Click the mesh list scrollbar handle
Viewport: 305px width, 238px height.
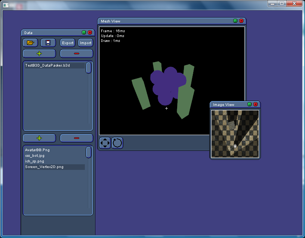[89, 68]
